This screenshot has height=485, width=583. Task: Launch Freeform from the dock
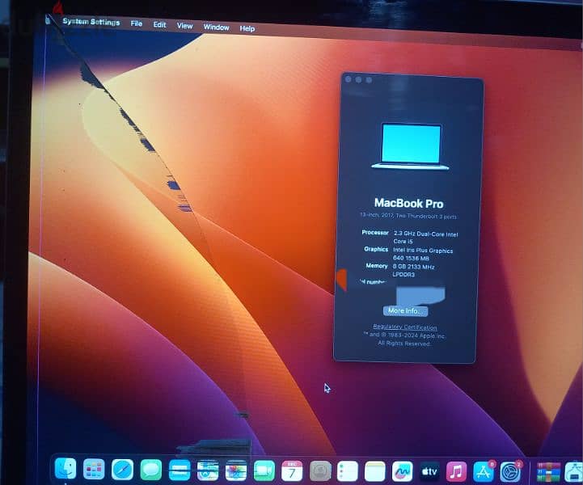tap(403, 471)
